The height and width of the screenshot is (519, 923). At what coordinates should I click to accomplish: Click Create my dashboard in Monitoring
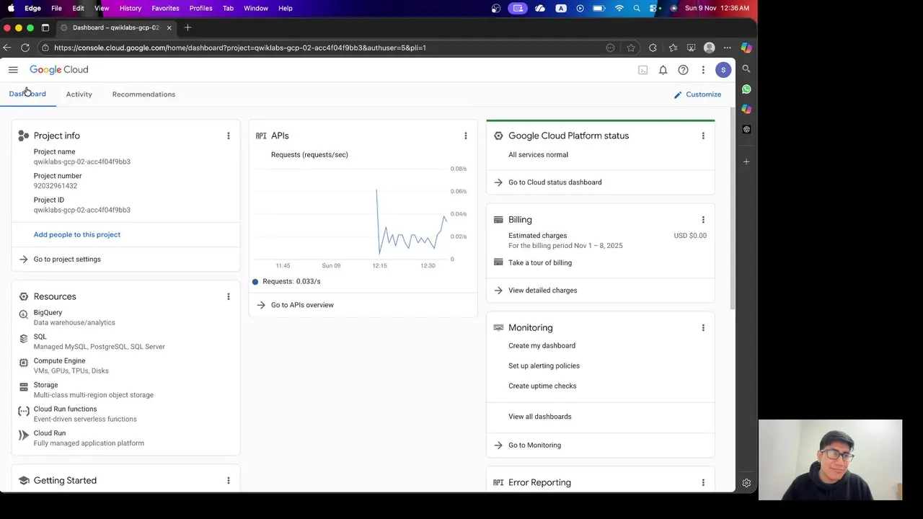tap(542, 346)
